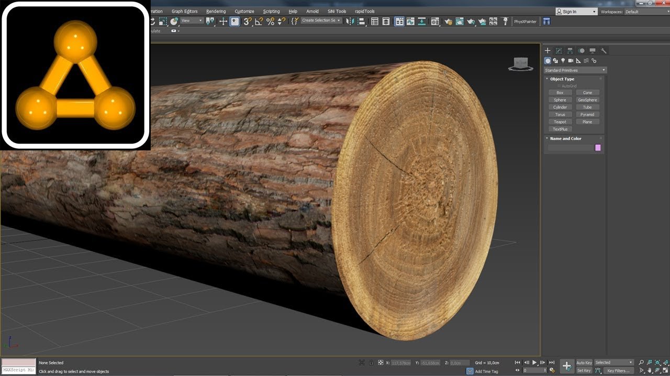Click the Mirror tool icon

350,21
